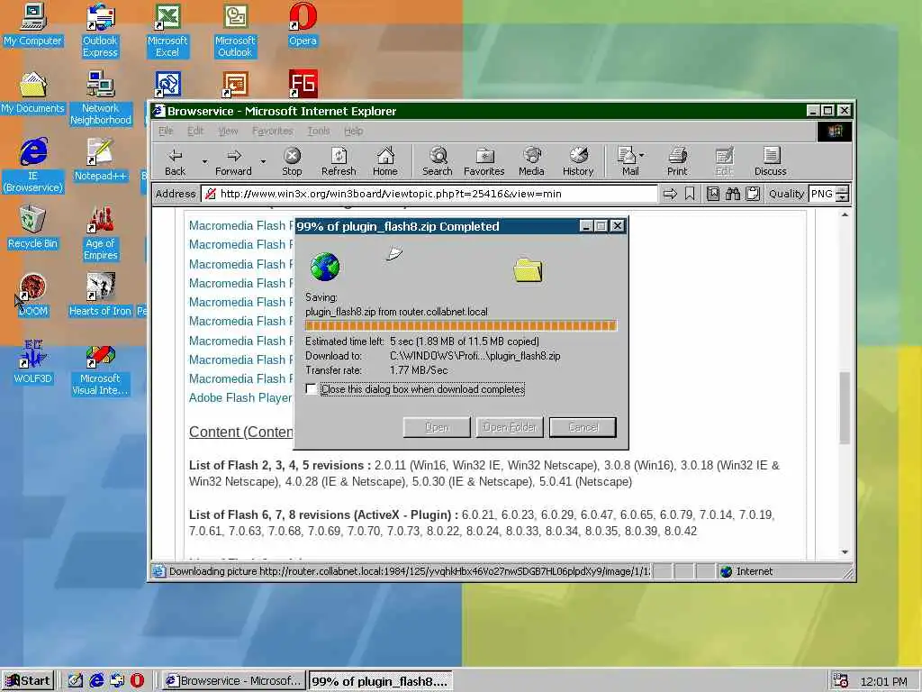
Task: Reload the page with Refresh
Action: [x=339, y=162]
